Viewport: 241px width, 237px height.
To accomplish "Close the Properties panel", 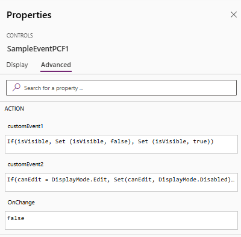I will click(x=234, y=15).
